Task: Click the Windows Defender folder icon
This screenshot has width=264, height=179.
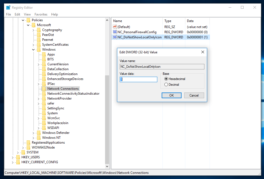Action: (x=39, y=133)
